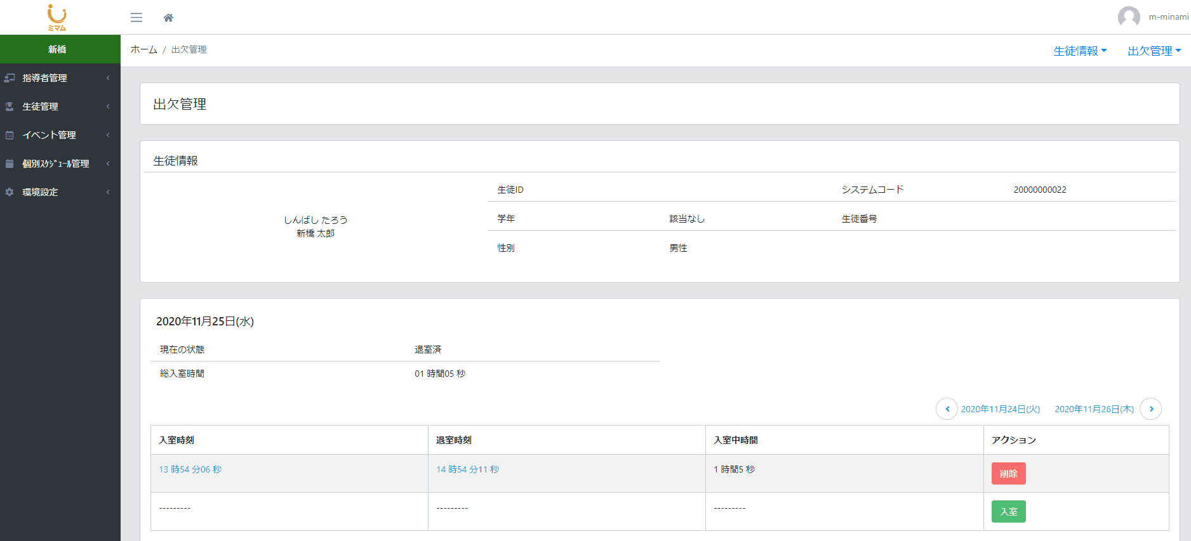1191x541 pixels.
Task: Click the home icon in top bar
Action: click(168, 18)
